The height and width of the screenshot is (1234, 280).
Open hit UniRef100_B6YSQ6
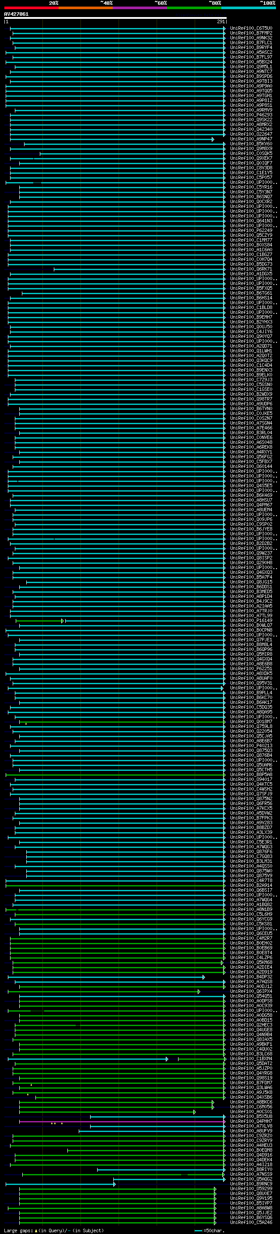pyautogui.click(x=251, y=1218)
